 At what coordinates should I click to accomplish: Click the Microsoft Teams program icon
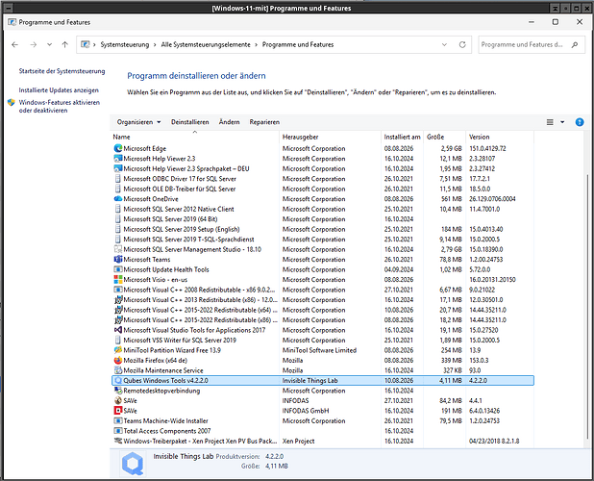118,260
